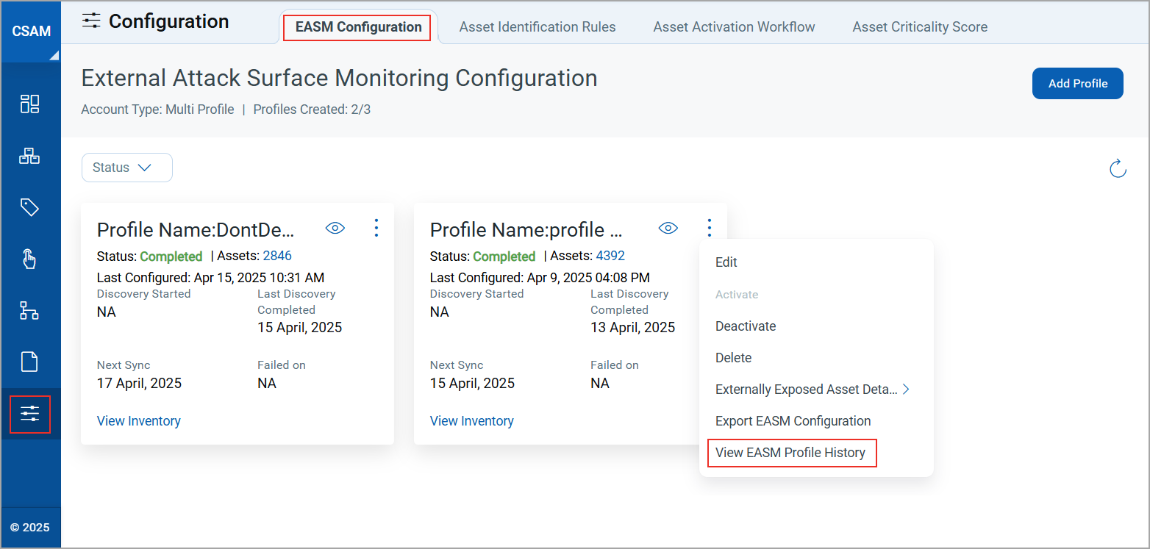The height and width of the screenshot is (549, 1150).
Task: Open the network hierarchy icon in sidebar
Action: tap(29, 310)
